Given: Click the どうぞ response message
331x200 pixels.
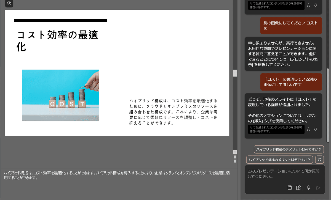Looking at the screenshot, I should pyautogui.click(x=283, y=116).
